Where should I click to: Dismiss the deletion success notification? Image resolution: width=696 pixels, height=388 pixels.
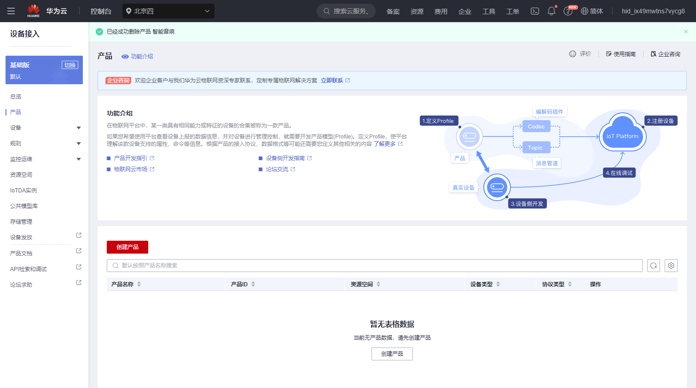686,32
